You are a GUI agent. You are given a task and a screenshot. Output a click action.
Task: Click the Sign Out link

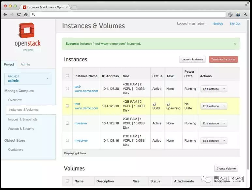[x=235, y=24]
